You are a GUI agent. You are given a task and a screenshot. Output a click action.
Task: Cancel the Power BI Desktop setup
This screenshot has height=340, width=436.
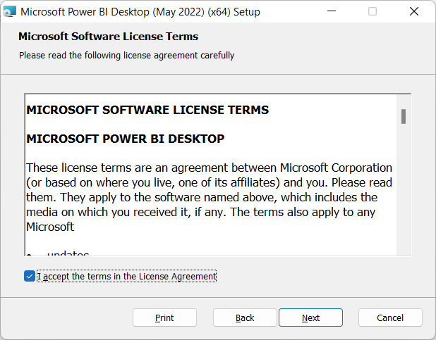click(x=390, y=317)
